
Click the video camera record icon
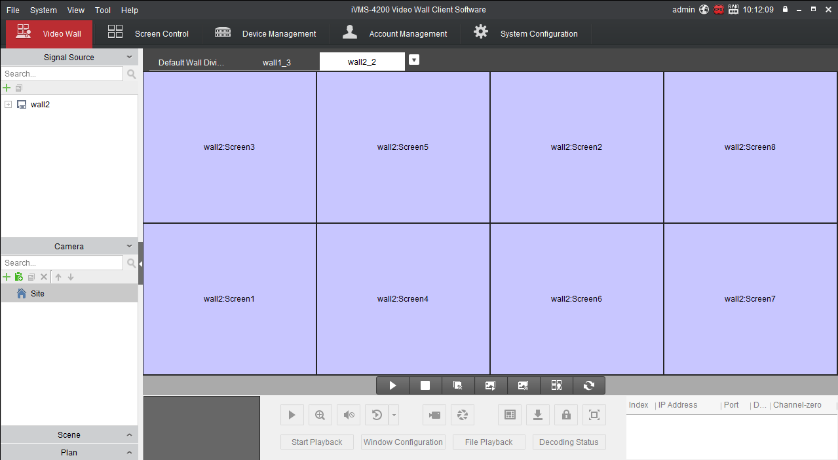click(434, 415)
